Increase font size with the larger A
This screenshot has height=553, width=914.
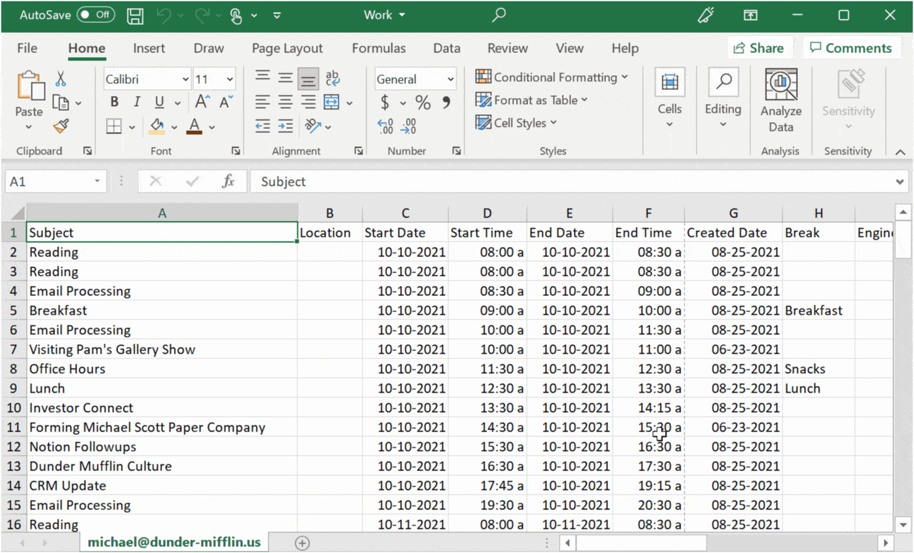pos(202,102)
